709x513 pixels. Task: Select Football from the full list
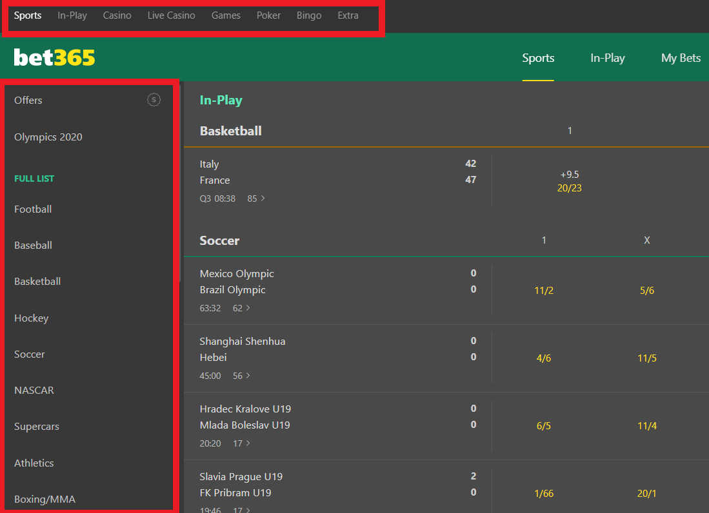click(32, 209)
